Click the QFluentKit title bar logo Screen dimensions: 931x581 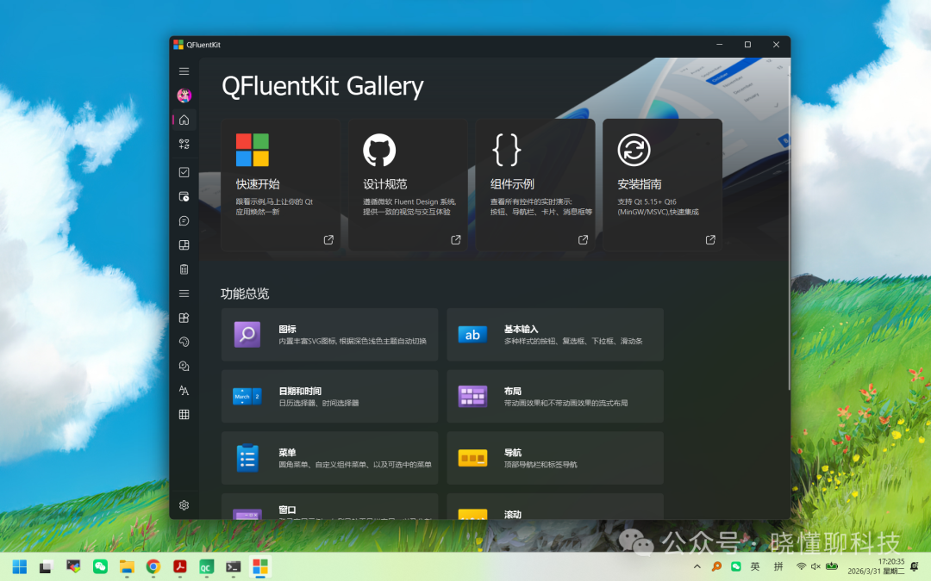[x=178, y=45]
